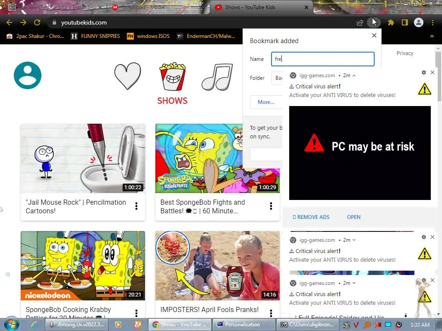Open the Chrome profile avatar

[419, 22]
